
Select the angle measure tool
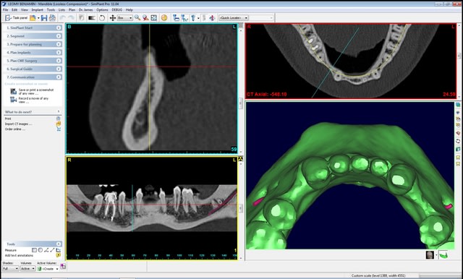coord(46,250)
